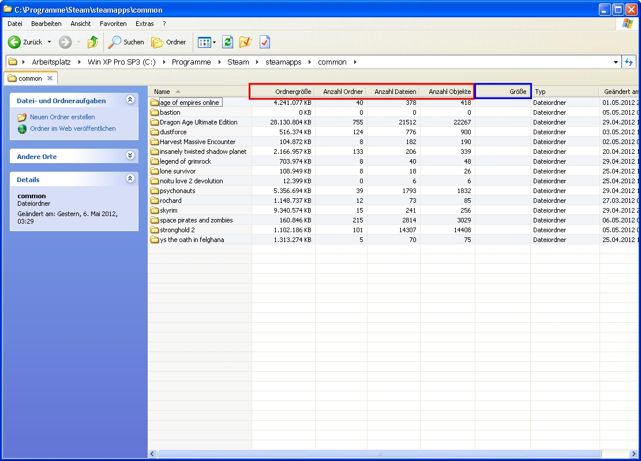
Task: Click the horizontal scrollbar thumb
Action: [380, 454]
